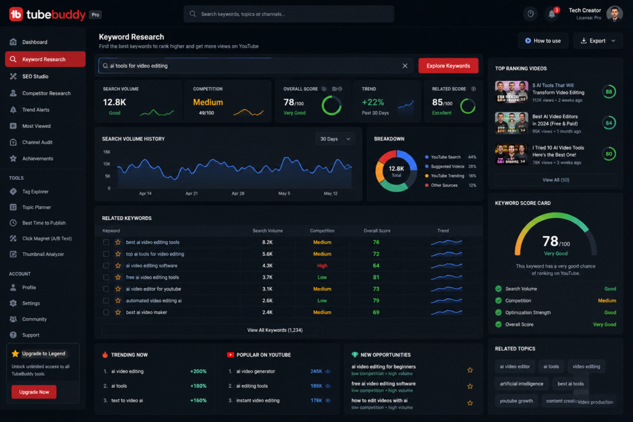Star the 'best ai video maker' keyword
633x422 pixels.
pyautogui.click(x=118, y=312)
